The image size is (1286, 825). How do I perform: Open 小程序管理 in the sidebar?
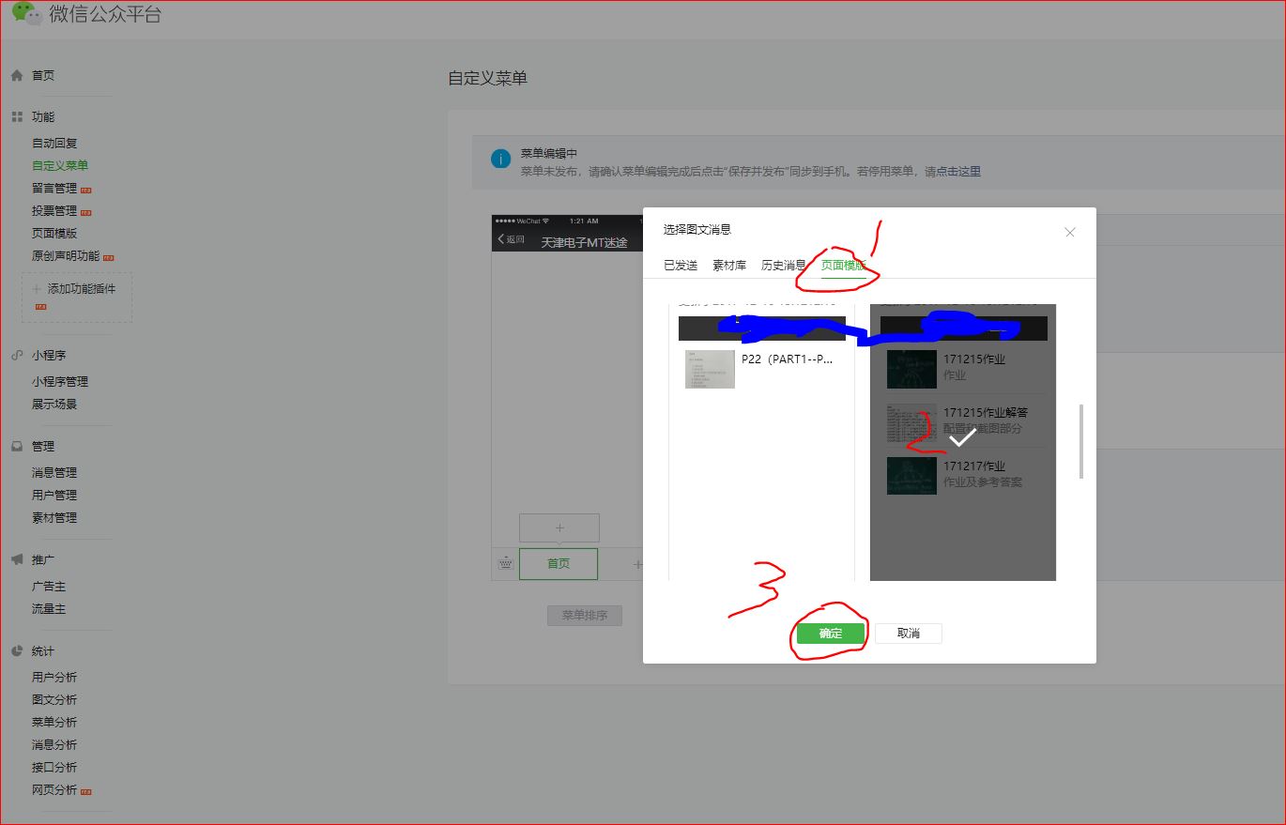(60, 381)
